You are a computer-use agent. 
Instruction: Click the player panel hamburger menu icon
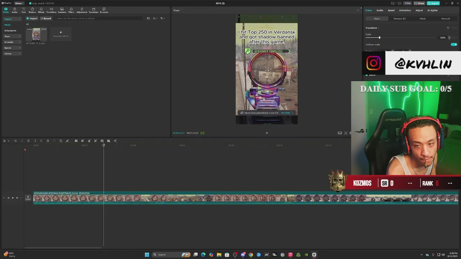(x=358, y=10)
